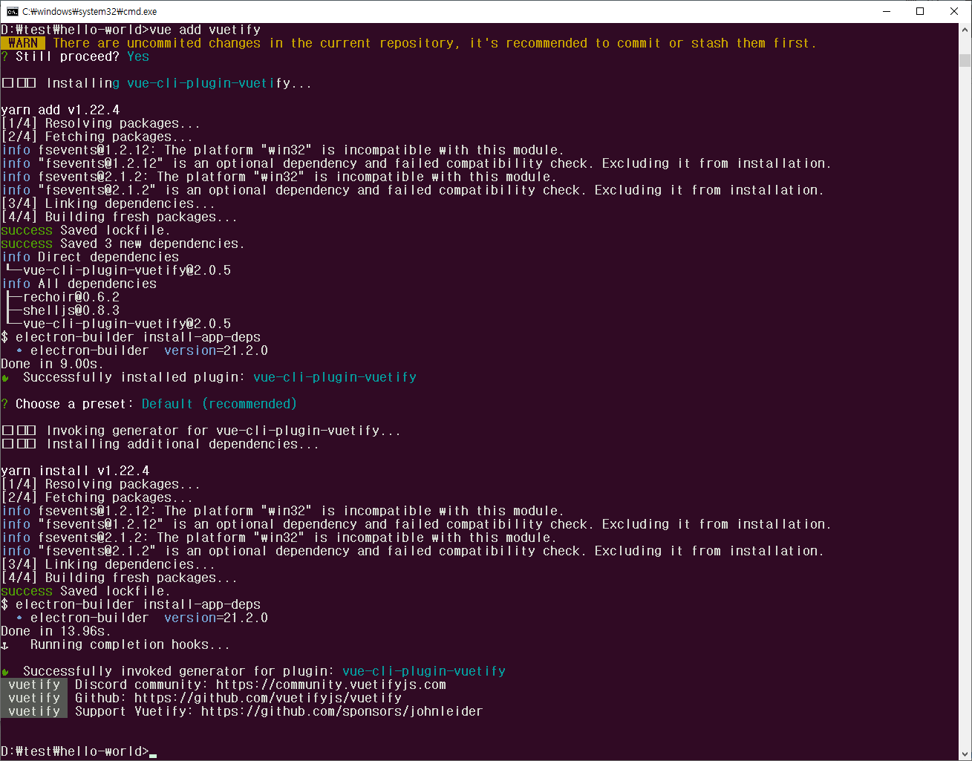Click 'info Direct dependencies' line
The width and height of the screenshot is (972, 761).
coord(90,257)
